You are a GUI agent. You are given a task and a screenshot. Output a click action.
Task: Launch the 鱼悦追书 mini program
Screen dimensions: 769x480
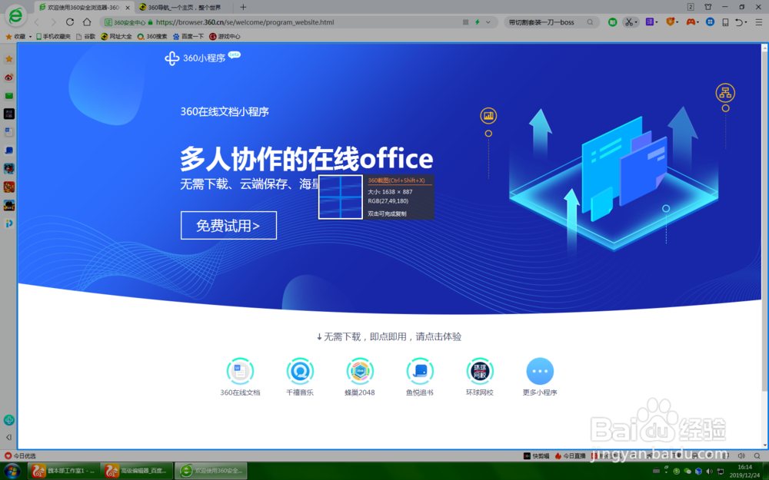pyautogui.click(x=419, y=376)
